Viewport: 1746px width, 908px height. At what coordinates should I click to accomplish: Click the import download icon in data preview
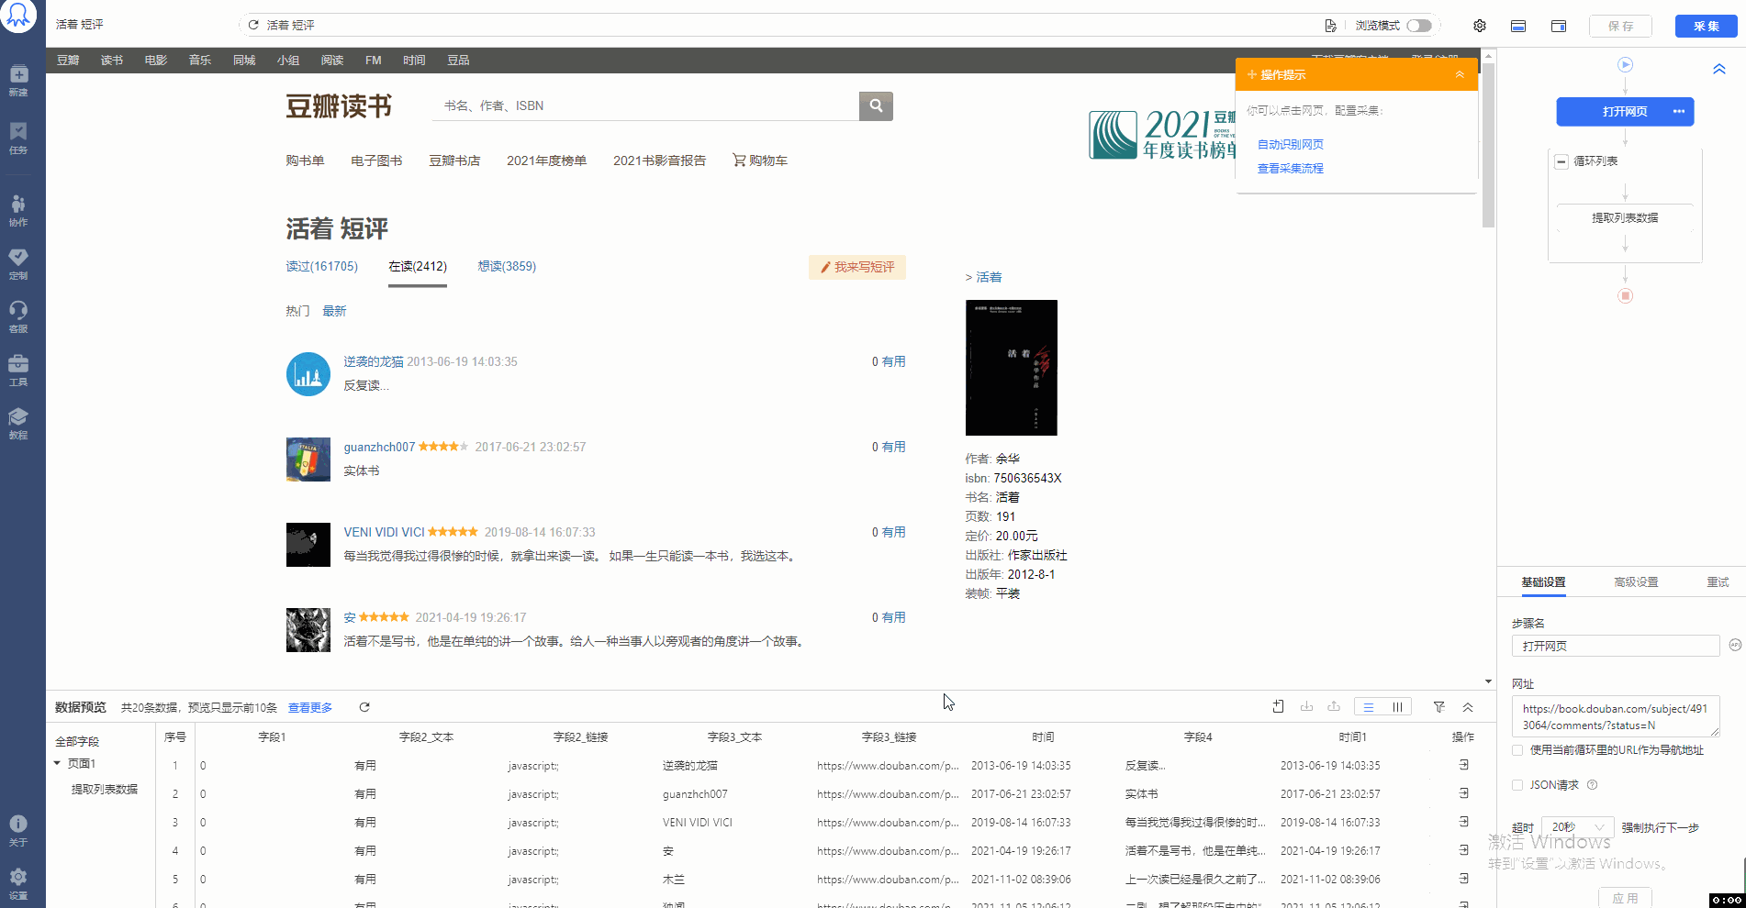[x=1306, y=706]
